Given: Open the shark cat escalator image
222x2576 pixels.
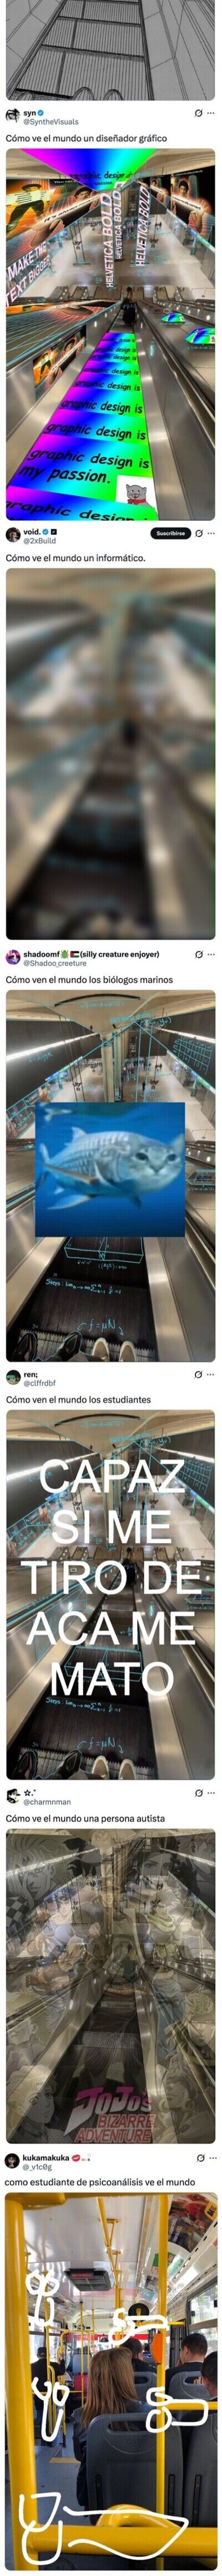Looking at the screenshot, I should (111, 1176).
